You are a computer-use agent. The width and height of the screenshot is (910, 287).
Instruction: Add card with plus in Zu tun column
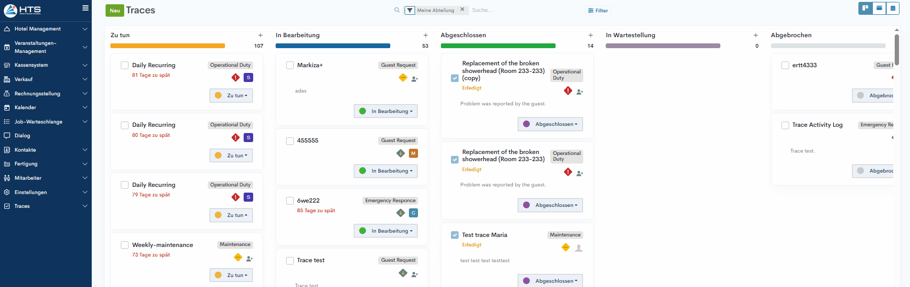260,35
